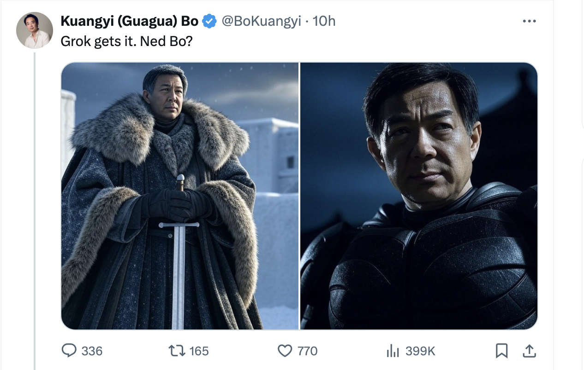Click the Kuangyi (Guagua) Bo display name

(x=129, y=21)
